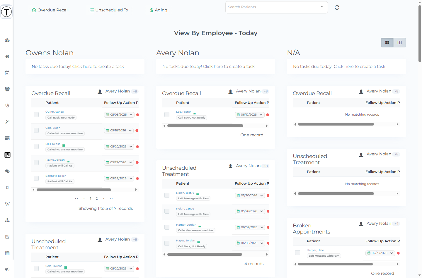Viewport: 422px width, 278px height.
Task: Open the sitemap hierarchy icon in sidebar
Action: [x=7, y=220]
